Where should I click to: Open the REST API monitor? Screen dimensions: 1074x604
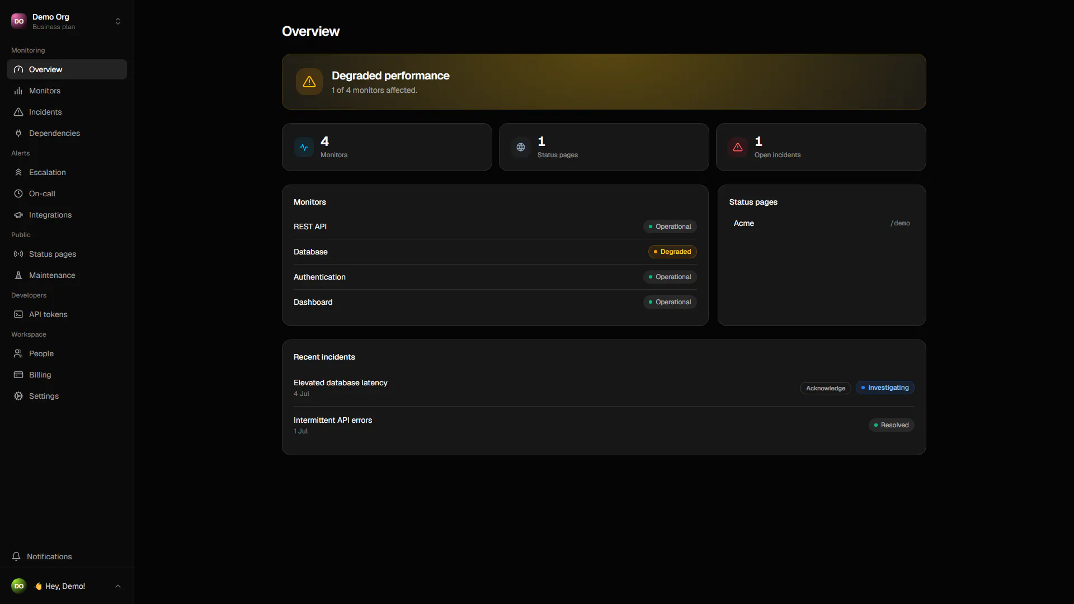(x=495, y=226)
